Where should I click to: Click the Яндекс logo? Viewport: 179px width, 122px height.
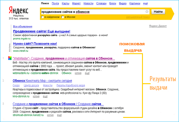point(18,10)
